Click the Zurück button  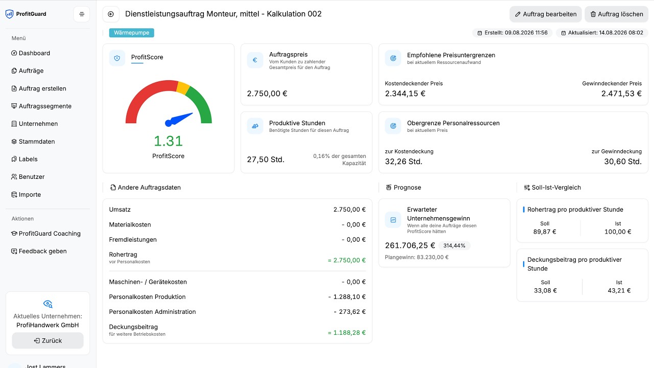[48, 340]
